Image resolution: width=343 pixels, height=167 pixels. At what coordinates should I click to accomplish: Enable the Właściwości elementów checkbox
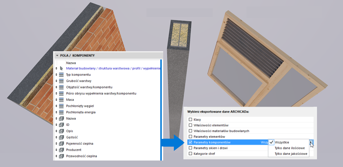click(190, 125)
